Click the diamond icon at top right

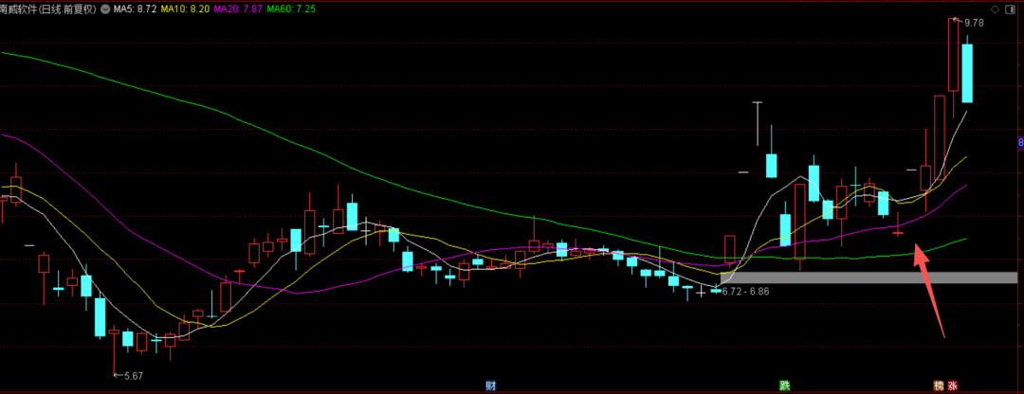pos(996,9)
